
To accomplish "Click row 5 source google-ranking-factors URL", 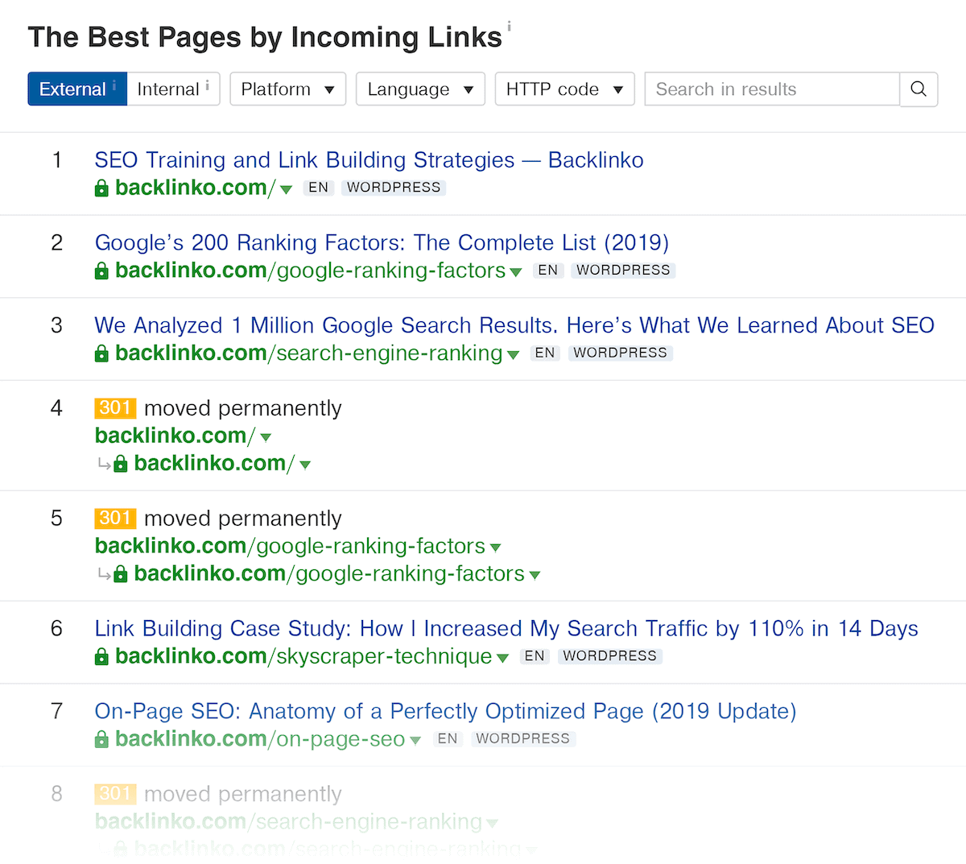I will (290, 546).
